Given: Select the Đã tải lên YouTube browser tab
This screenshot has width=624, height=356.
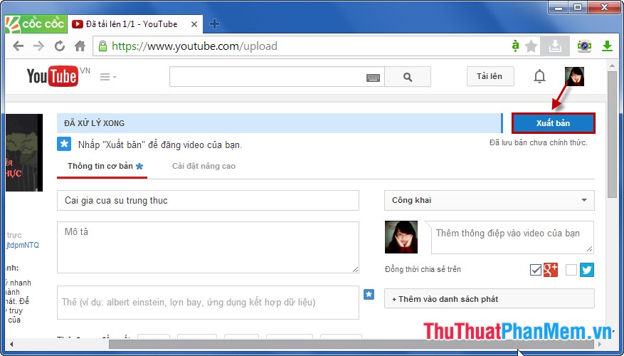Looking at the screenshot, I should coord(134,24).
